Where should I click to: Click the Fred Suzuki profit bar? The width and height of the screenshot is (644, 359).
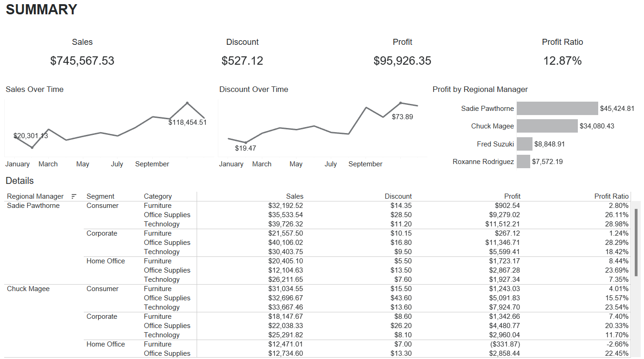point(524,144)
